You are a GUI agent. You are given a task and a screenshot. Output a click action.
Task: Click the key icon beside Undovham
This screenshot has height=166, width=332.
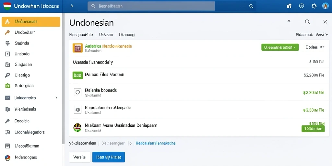7,32
